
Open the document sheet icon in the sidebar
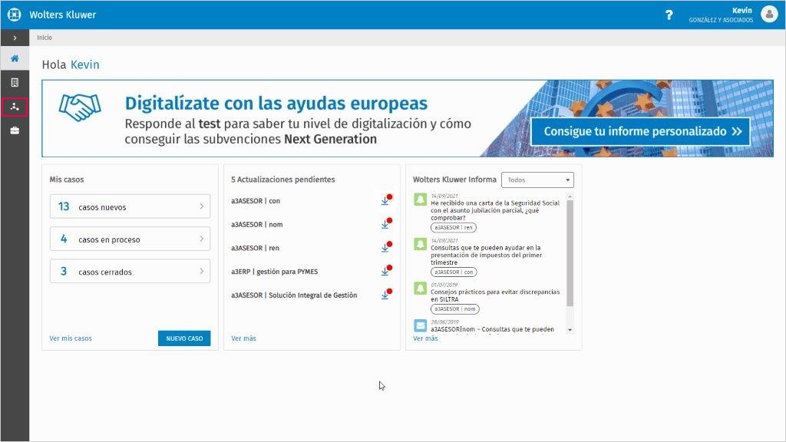(15, 83)
